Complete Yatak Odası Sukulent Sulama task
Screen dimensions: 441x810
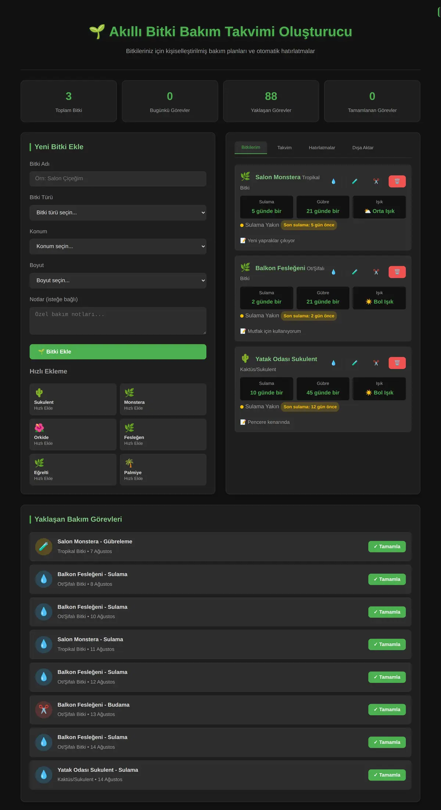click(387, 775)
